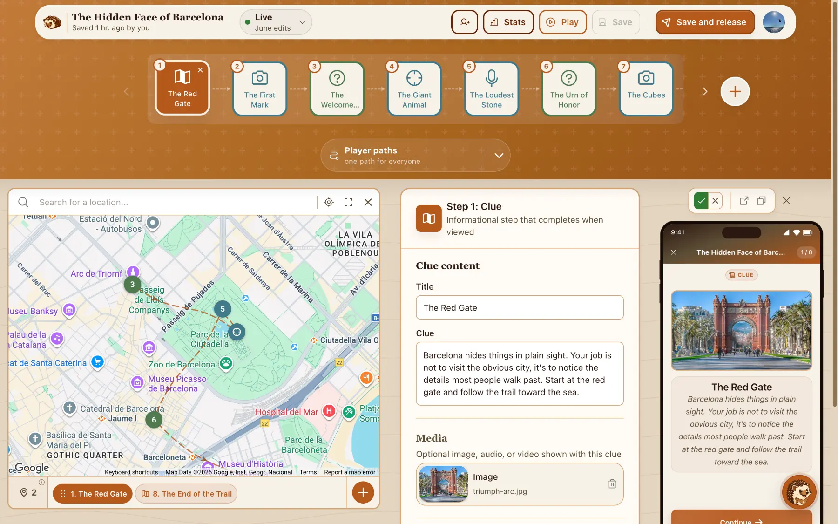Click the 1 / 8 progress badge
Viewport: 838px width, 524px height.
806,252
